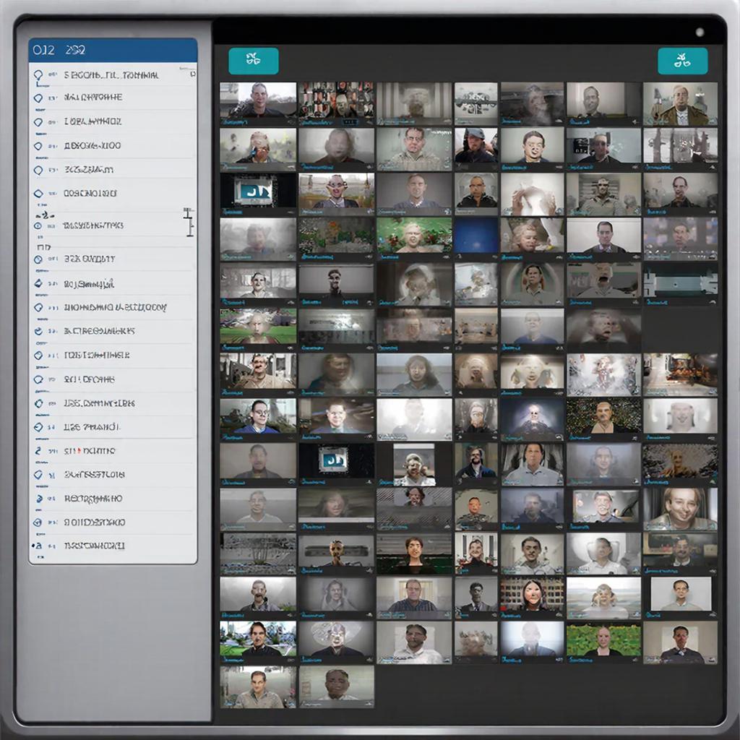740x740 pixels.
Task: Open the JL logo tile in third grid row
Action: [x=257, y=194]
